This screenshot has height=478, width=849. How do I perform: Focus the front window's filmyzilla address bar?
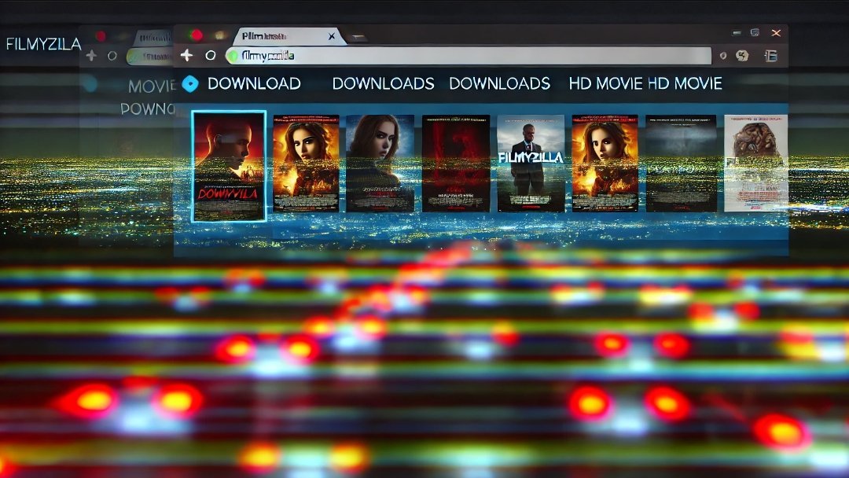pyautogui.click(x=469, y=56)
